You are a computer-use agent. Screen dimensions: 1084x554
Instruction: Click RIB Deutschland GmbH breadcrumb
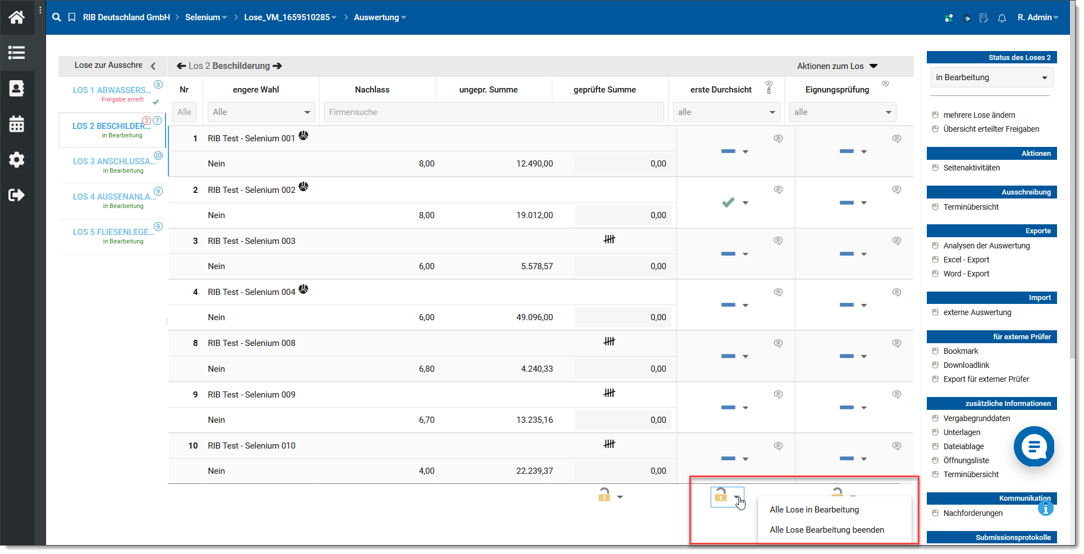pos(126,17)
